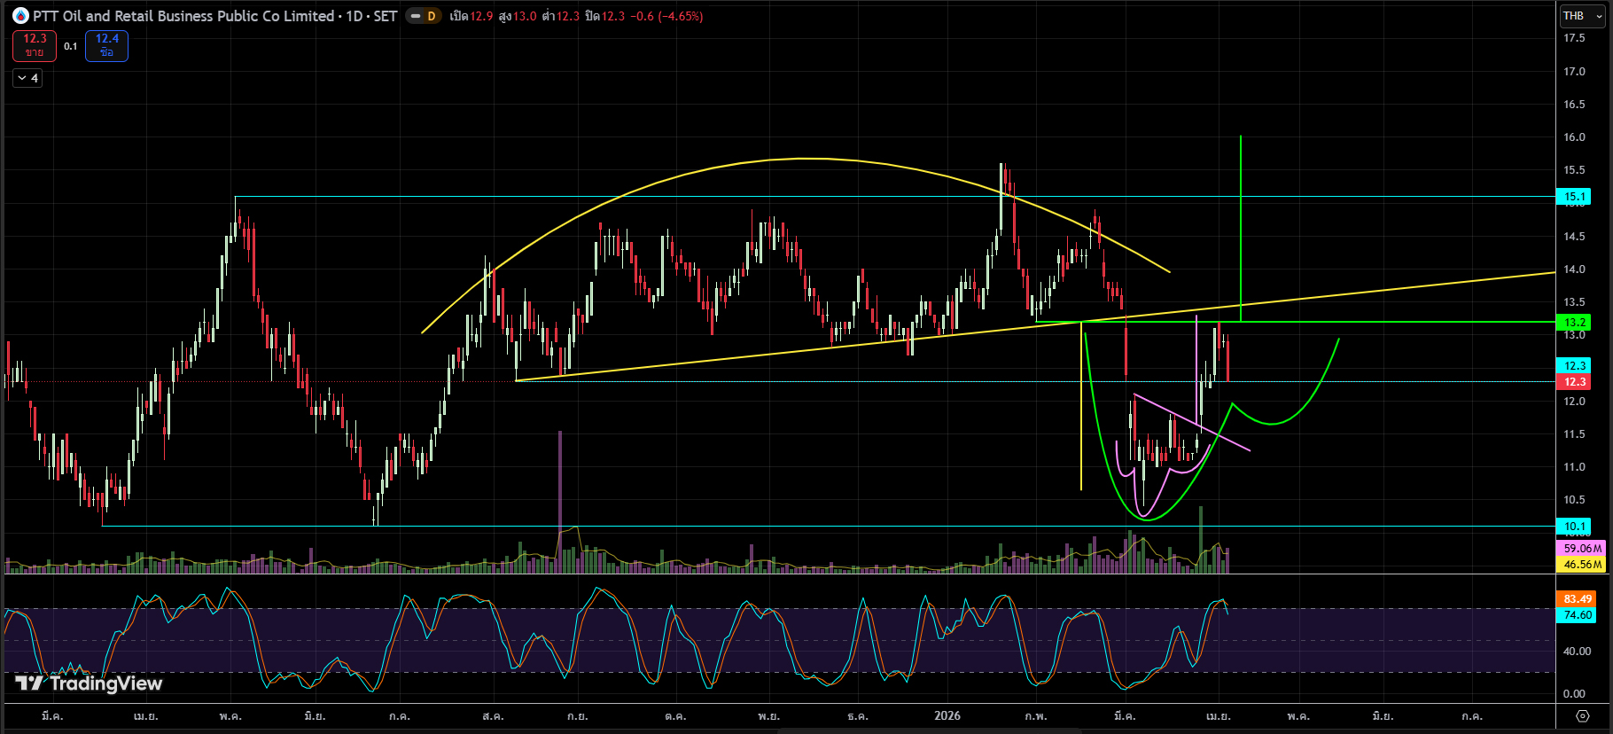
Task: Click the yellow 46.56M volume label
Action: 1582,564
